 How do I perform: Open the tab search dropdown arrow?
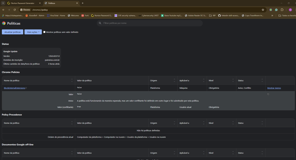(3, 3)
